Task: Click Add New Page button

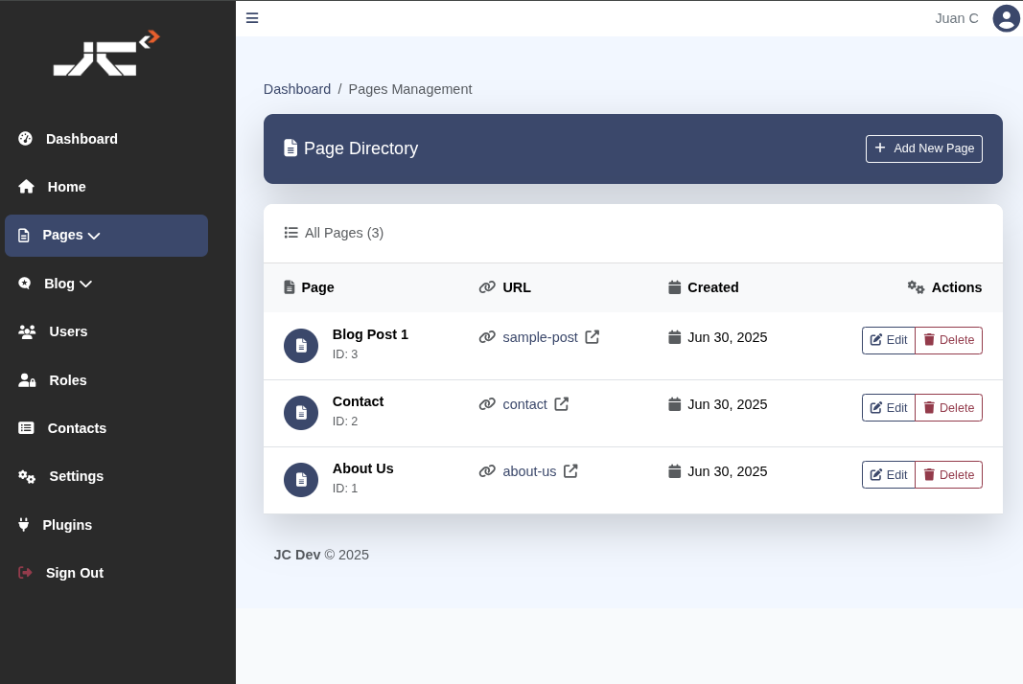Action: click(x=924, y=148)
